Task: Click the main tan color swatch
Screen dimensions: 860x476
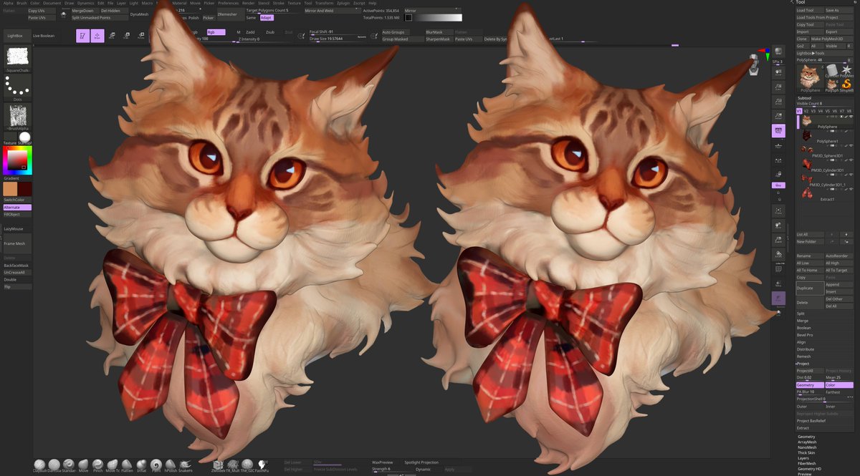Action: 10,188
